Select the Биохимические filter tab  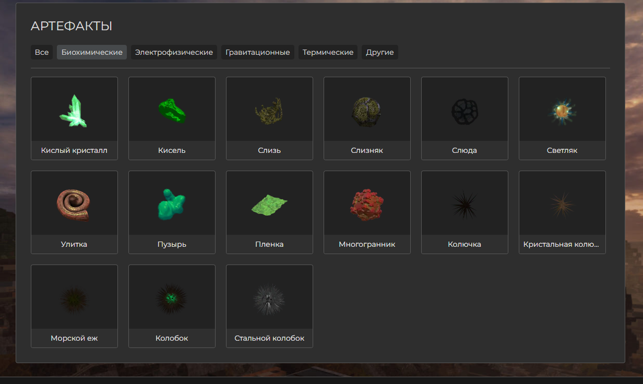(92, 52)
